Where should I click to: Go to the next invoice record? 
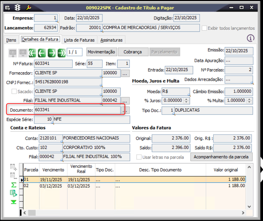(52, 52)
